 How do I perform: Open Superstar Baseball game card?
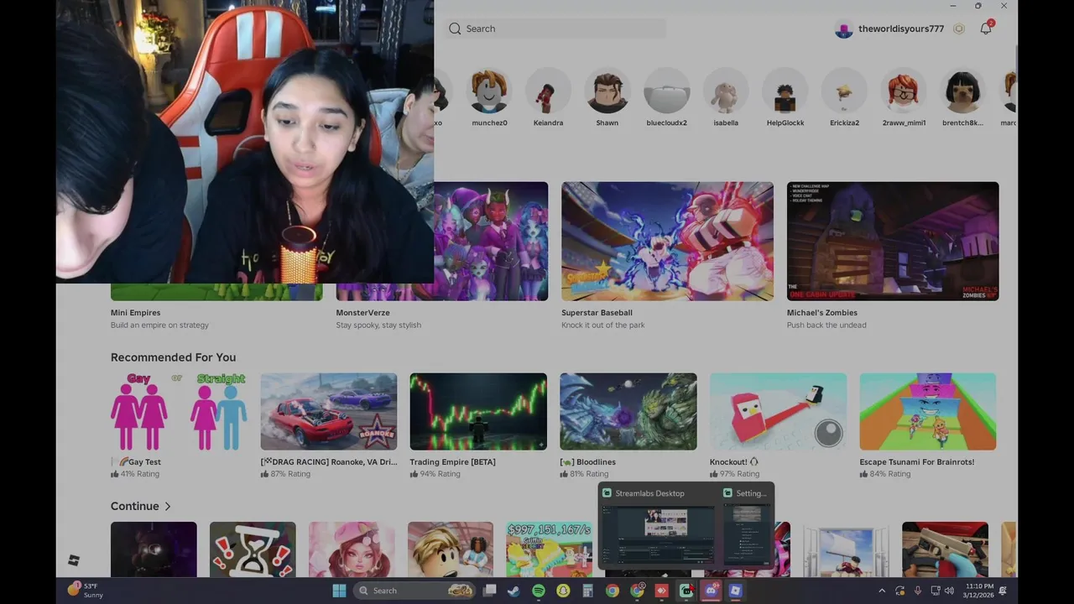tap(667, 242)
